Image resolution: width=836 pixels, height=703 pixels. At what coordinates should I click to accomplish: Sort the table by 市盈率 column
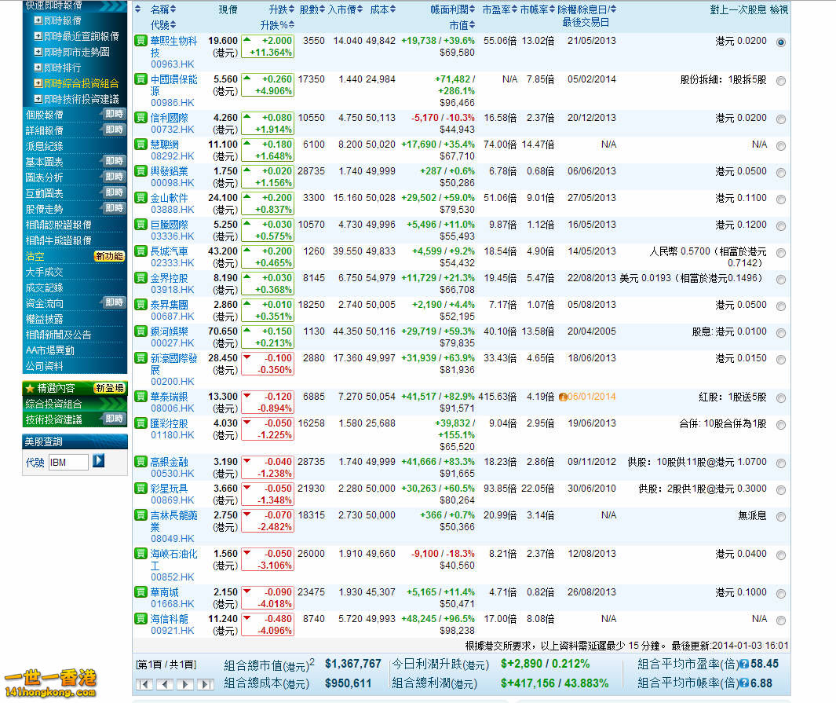(x=499, y=9)
